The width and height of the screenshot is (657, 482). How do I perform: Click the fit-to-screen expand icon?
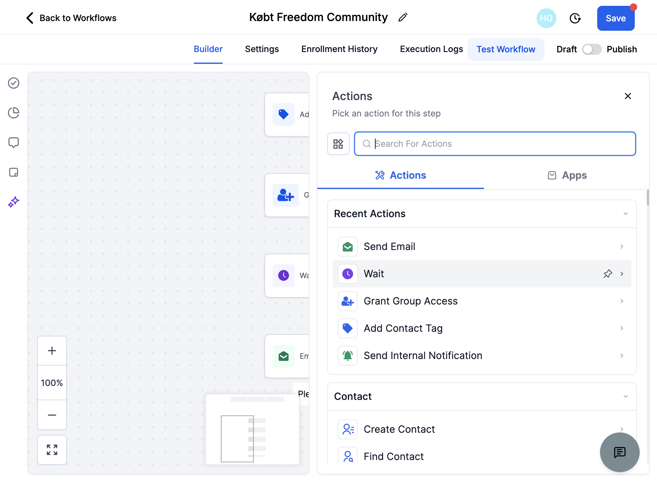(52, 450)
